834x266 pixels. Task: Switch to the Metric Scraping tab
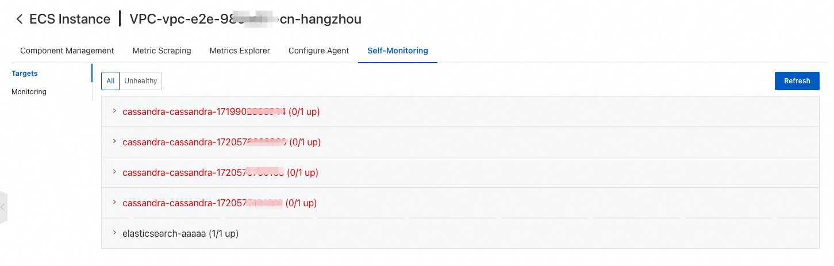pyautogui.click(x=162, y=51)
